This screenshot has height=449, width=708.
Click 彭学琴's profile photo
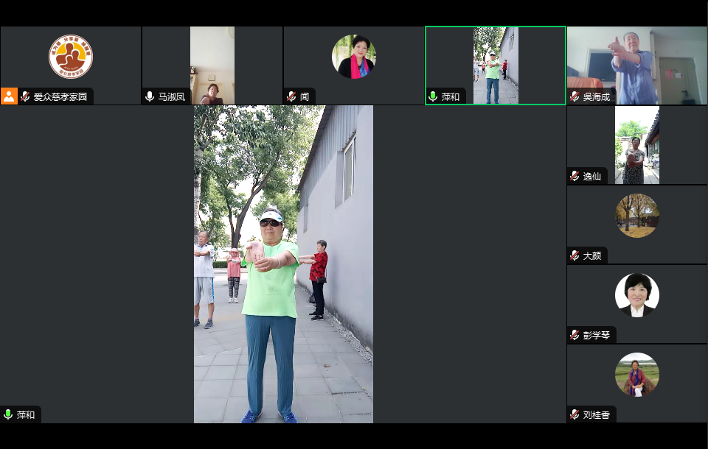click(637, 295)
